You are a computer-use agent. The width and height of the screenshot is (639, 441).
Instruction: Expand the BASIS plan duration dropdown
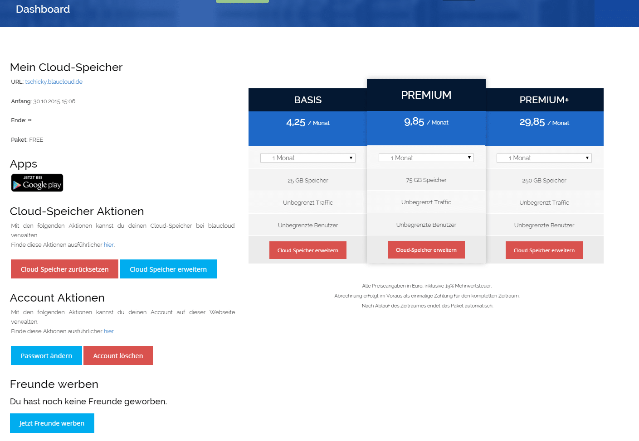click(307, 158)
